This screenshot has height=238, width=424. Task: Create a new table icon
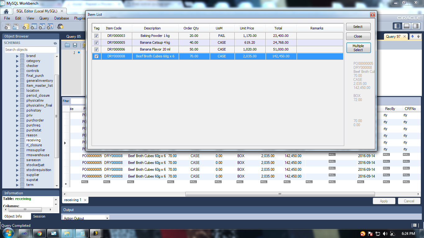pos(34,26)
